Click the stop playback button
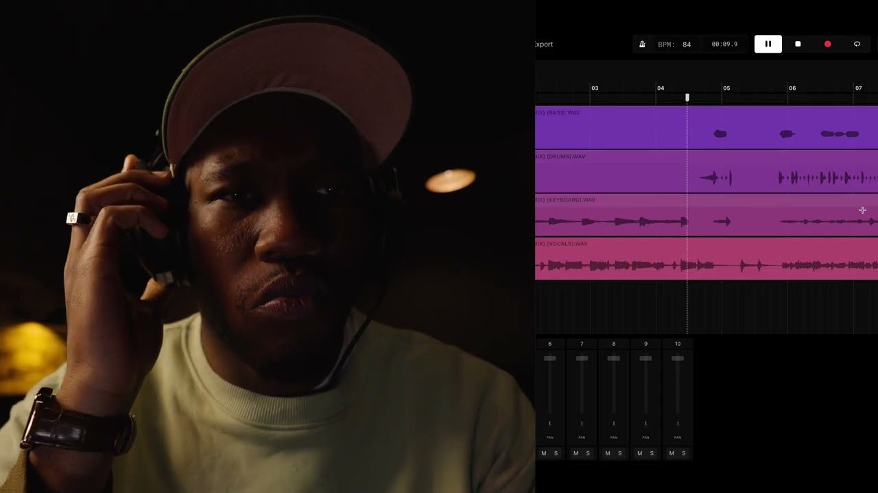878x493 pixels. coord(798,44)
